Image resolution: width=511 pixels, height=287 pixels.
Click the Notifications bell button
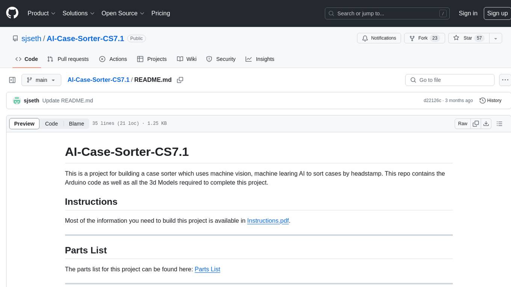[379, 38]
